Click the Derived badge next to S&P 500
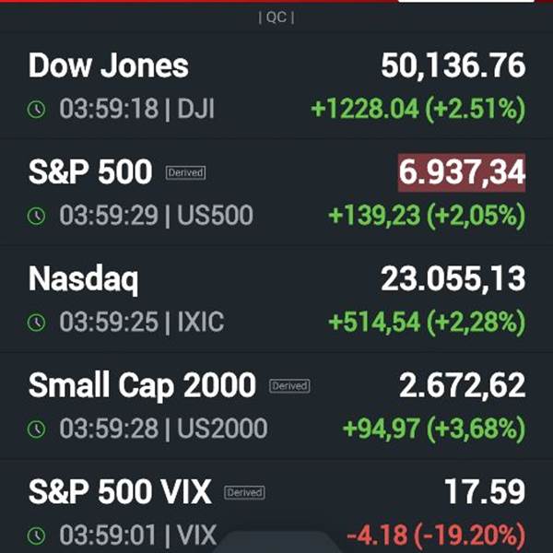Viewport: 553px width, 553px height. click(x=186, y=173)
